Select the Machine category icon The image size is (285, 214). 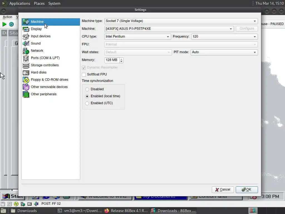pos(26,22)
